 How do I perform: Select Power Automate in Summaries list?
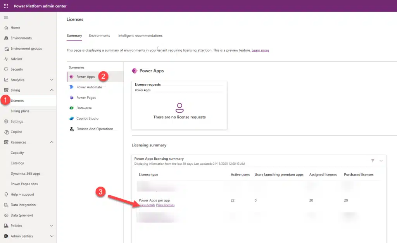pos(95,87)
